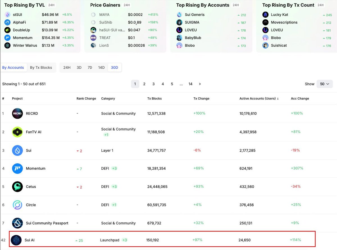Viewport: 337px width, 250px height.
Task: Open the Movescriptions icon
Action: pos(265,22)
